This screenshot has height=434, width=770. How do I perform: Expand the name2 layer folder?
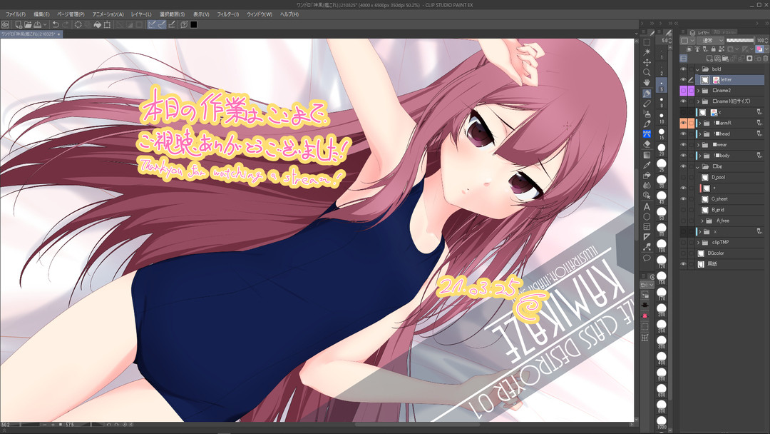(698, 91)
